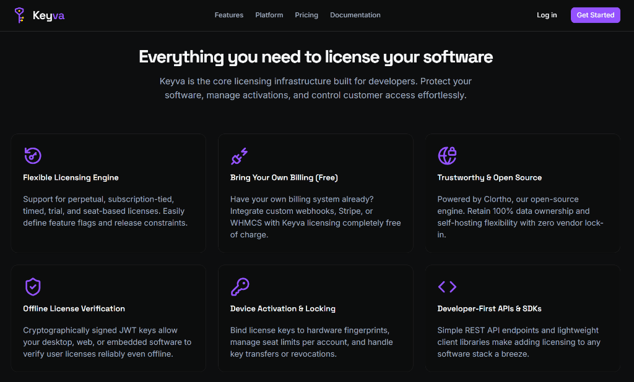Viewport: 634px width, 382px height.
Task: Click the main headline about licensing your software
Action: tap(316, 57)
